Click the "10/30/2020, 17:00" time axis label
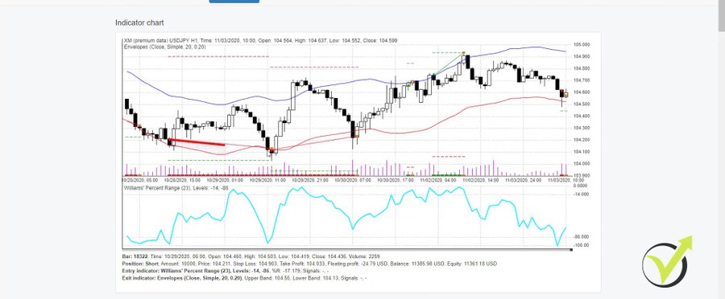The image size is (725, 299). [395, 180]
